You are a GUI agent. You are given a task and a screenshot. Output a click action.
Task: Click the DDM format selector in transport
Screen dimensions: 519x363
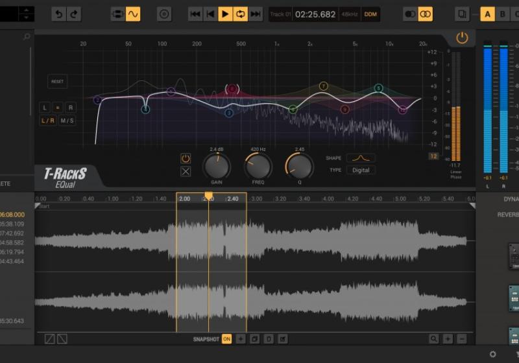pyautogui.click(x=370, y=14)
